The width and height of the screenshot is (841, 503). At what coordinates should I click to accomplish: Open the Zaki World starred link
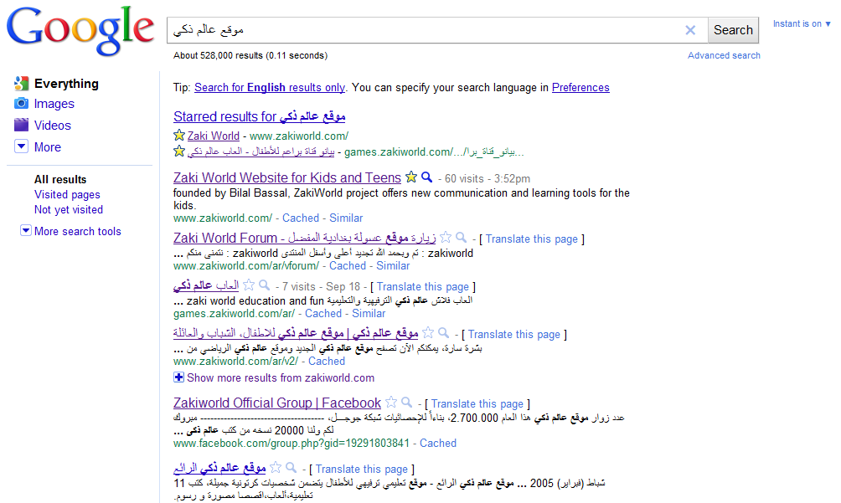point(214,136)
